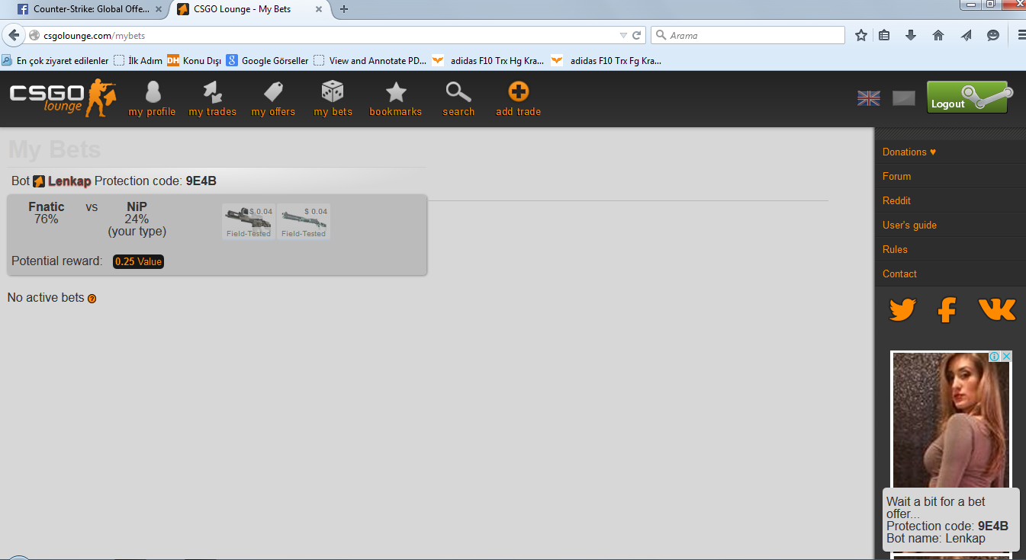Screen dimensions: 1026x560
Task: Expand the address bar history dropdown arrow
Action: point(623,35)
